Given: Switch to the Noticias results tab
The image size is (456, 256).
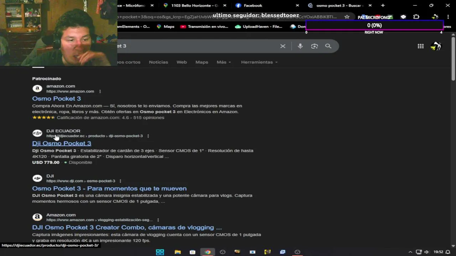Looking at the screenshot, I should click(x=159, y=62).
